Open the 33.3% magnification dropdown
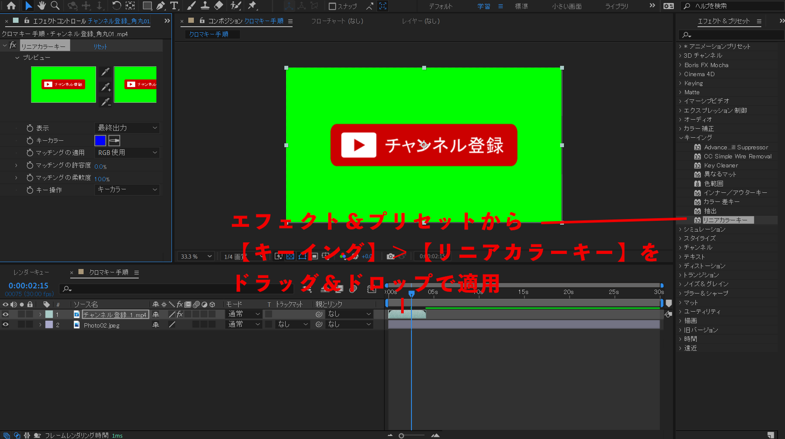The image size is (785, 439). click(196, 256)
